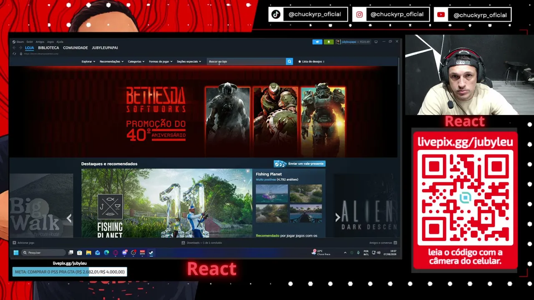Reload the Steam store page
534x300 pixels.
(14, 54)
